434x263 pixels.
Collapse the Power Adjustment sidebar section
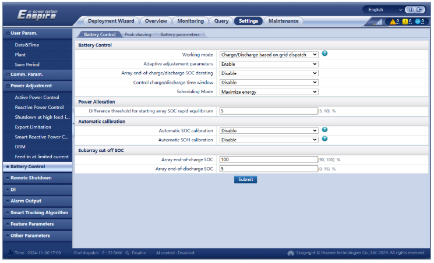(36, 86)
